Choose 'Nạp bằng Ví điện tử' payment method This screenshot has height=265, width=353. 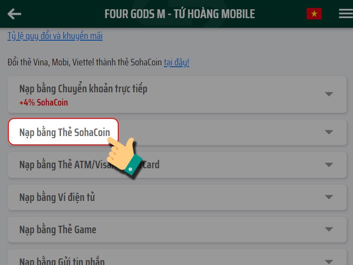tap(57, 197)
